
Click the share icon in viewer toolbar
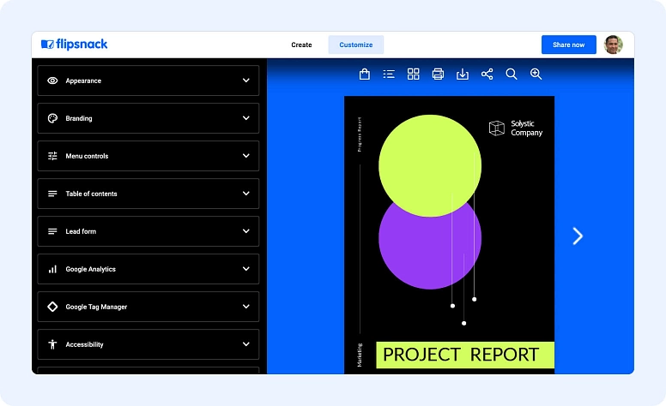click(487, 75)
